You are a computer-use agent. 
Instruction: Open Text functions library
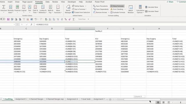[30, 9]
